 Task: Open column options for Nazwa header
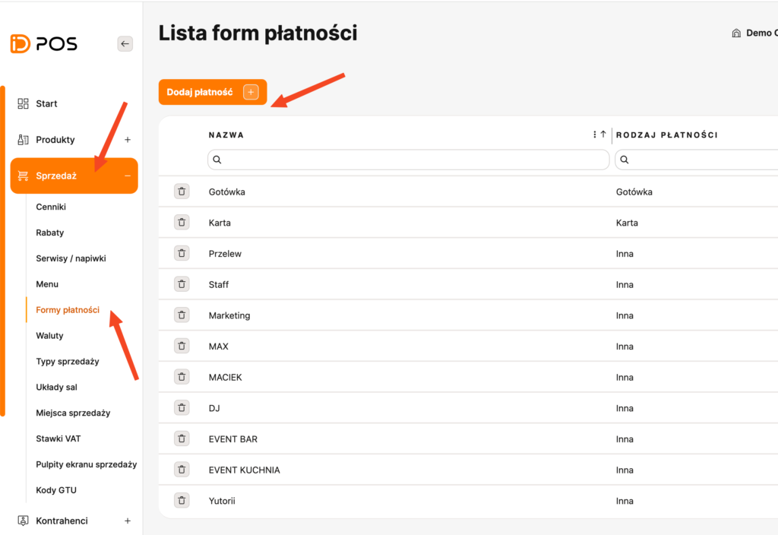click(x=594, y=135)
